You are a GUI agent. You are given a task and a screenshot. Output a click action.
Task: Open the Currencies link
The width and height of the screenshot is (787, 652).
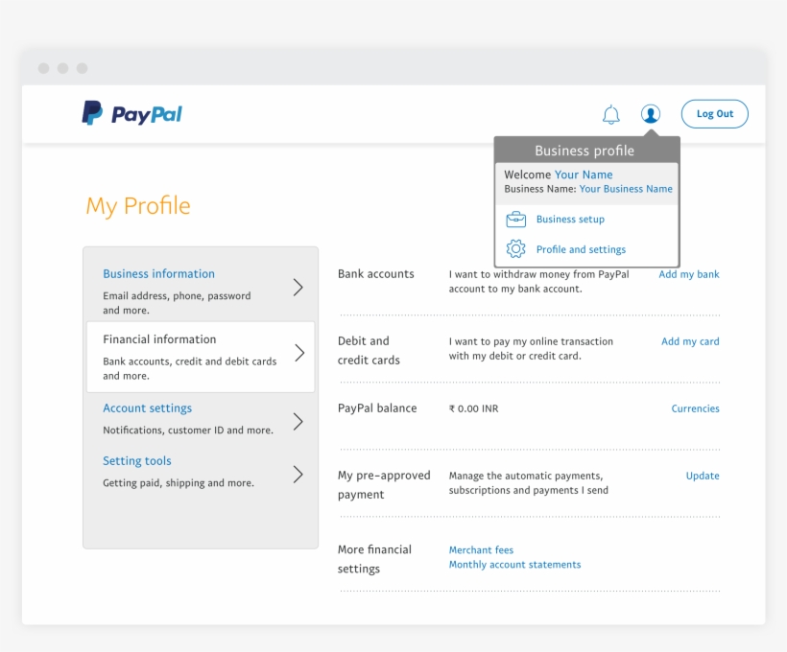(x=695, y=408)
